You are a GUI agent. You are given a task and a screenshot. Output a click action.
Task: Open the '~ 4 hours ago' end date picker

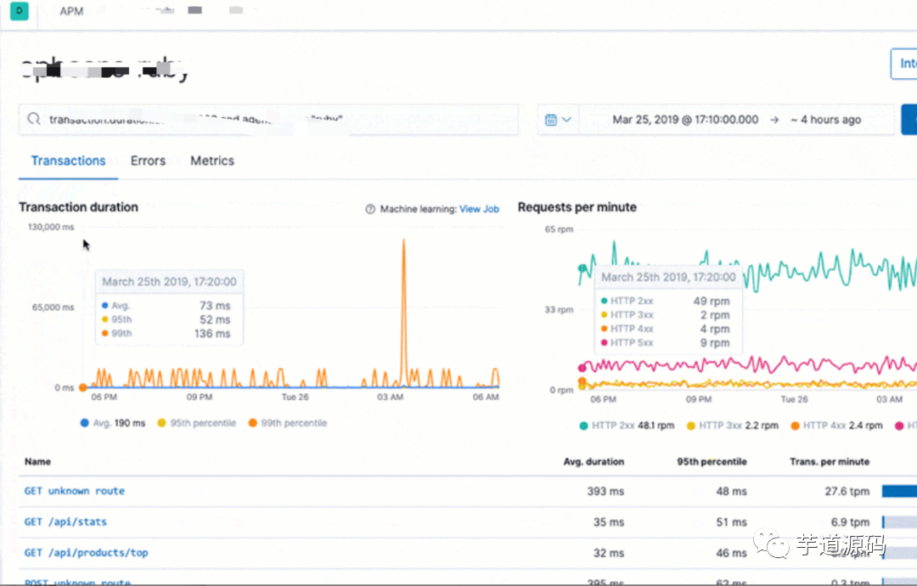[x=825, y=119]
